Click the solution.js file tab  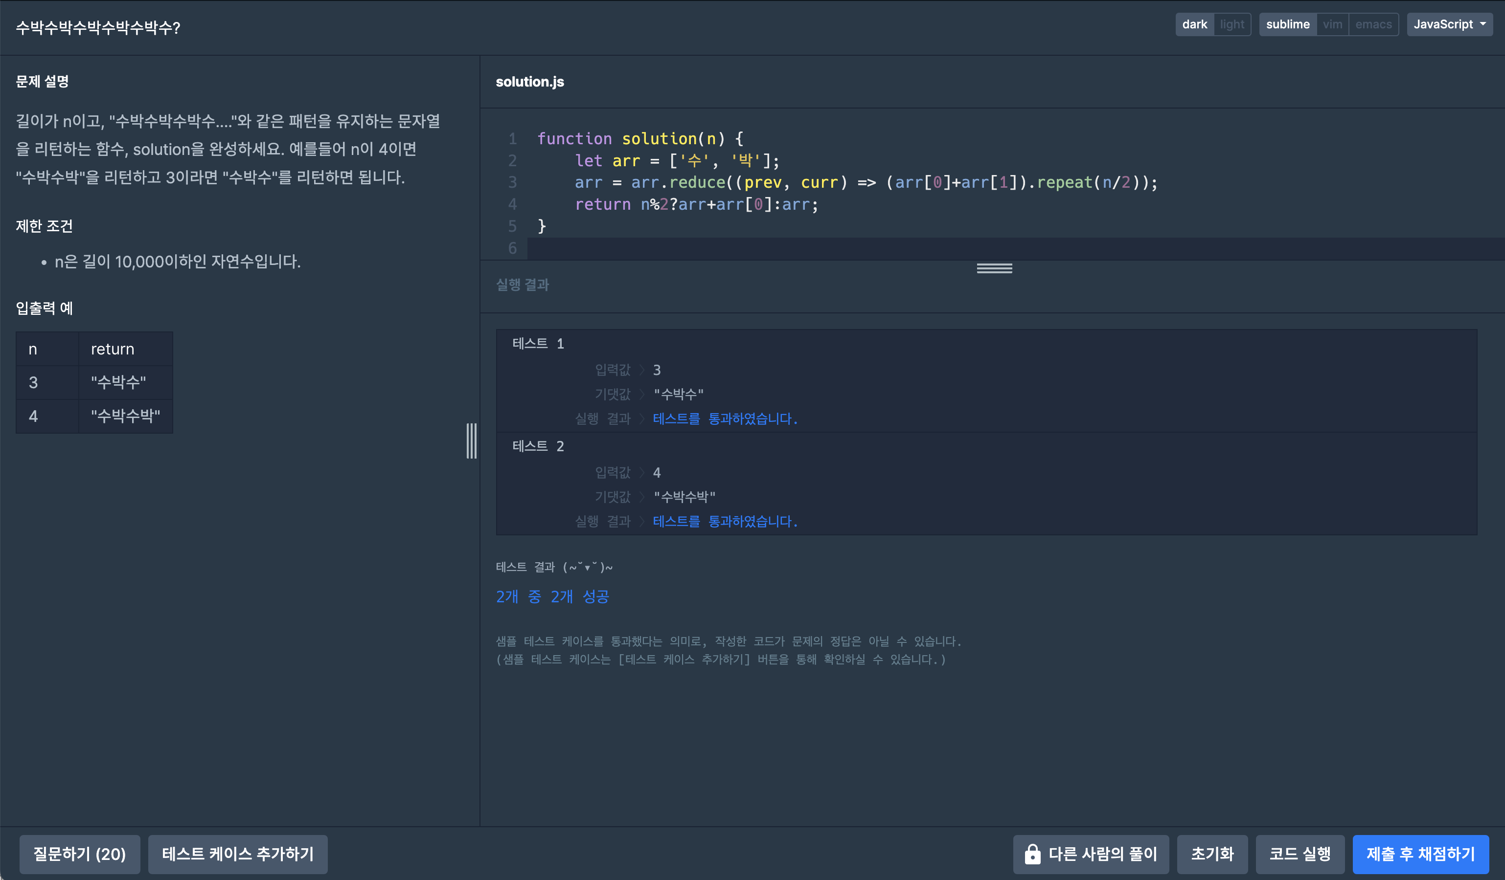click(530, 82)
